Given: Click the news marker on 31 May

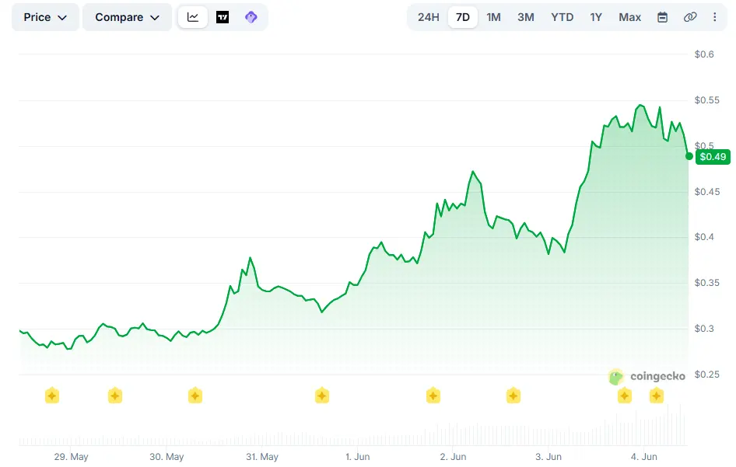Looking at the screenshot, I should (322, 396).
